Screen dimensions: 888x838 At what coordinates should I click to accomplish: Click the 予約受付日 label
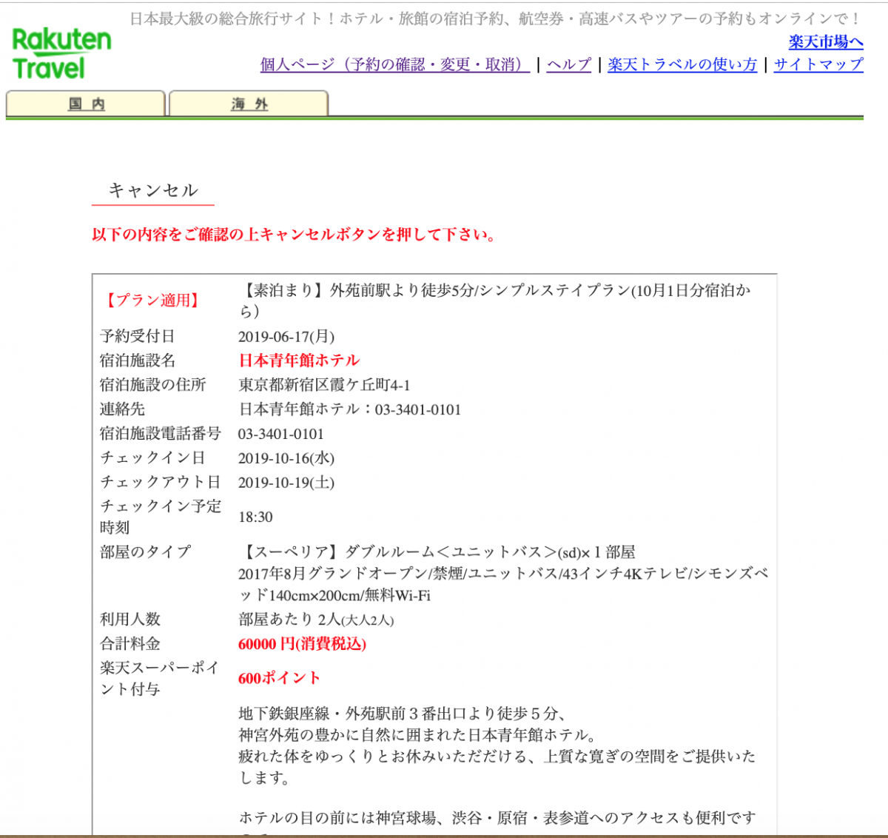pos(138,336)
